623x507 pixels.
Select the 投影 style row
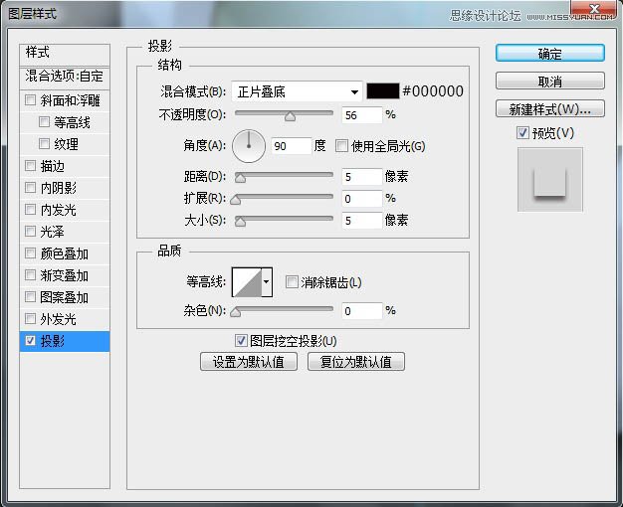coord(65,341)
